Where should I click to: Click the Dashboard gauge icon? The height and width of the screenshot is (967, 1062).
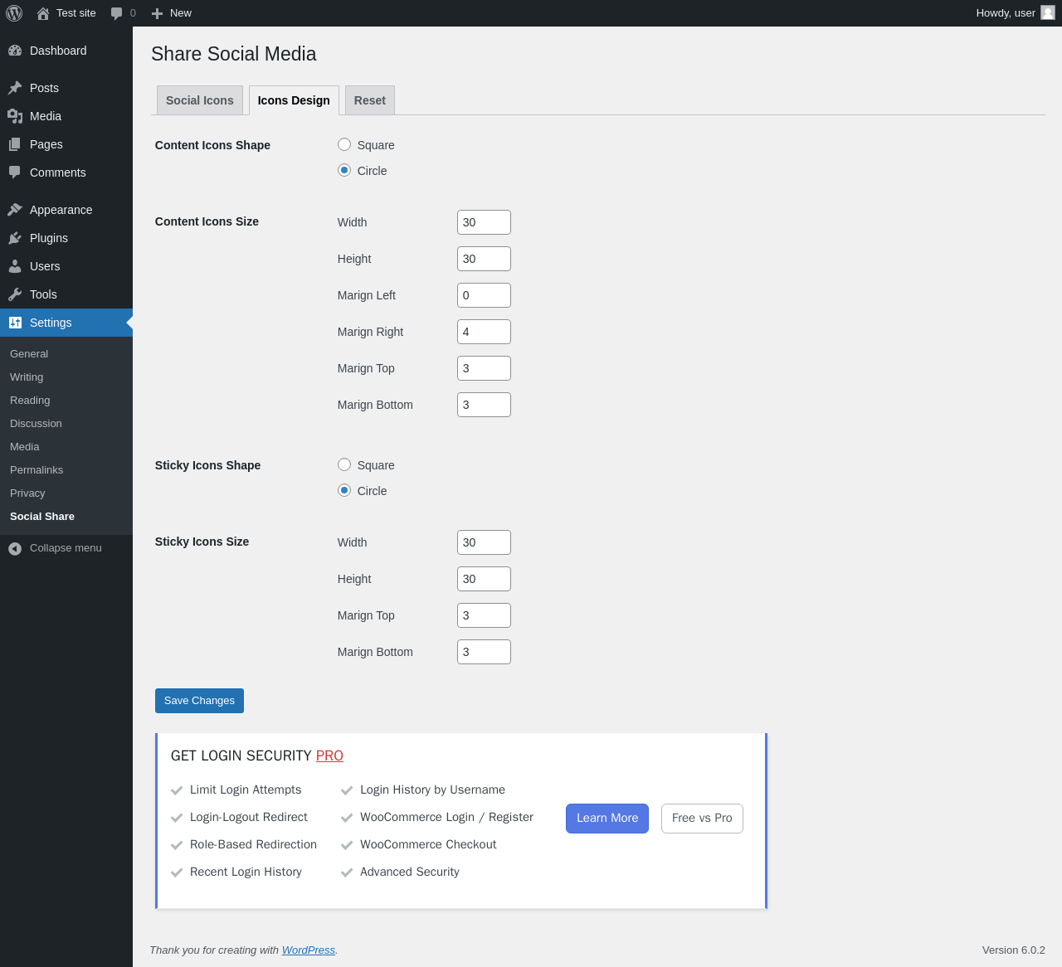pos(15,51)
